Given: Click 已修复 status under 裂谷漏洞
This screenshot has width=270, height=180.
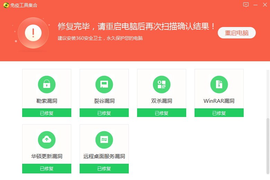Looking at the screenshot, I should point(104,113).
